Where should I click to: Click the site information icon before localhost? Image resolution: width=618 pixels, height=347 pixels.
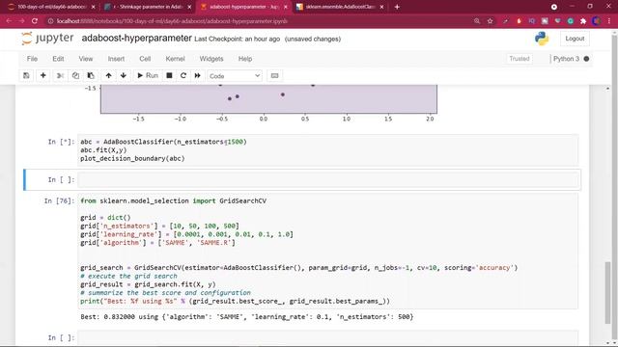[x=50, y=21]
